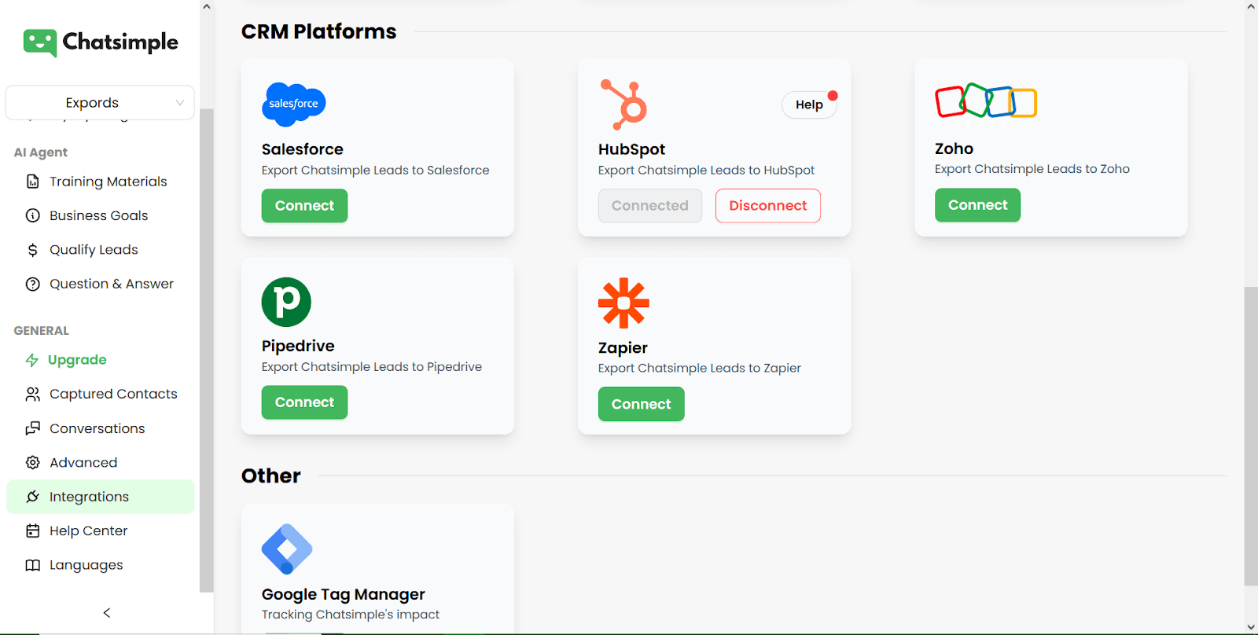The image size is (1258, 635).
Task: Open the Expords workspace dropdown
Action: pos(100,102)
